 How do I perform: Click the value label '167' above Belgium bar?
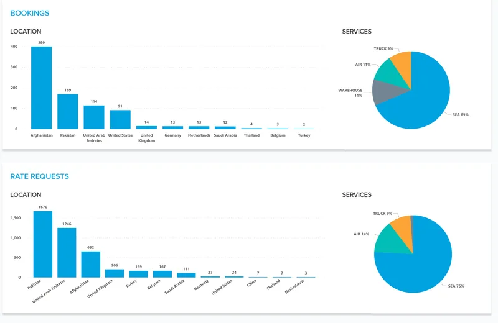[162, 266]
